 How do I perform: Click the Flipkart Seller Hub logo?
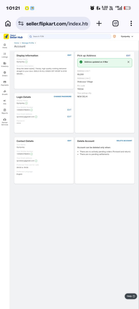[x=13, y=37]
